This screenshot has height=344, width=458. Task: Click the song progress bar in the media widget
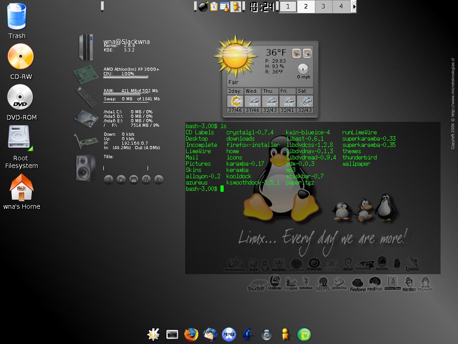click(126, 168)
